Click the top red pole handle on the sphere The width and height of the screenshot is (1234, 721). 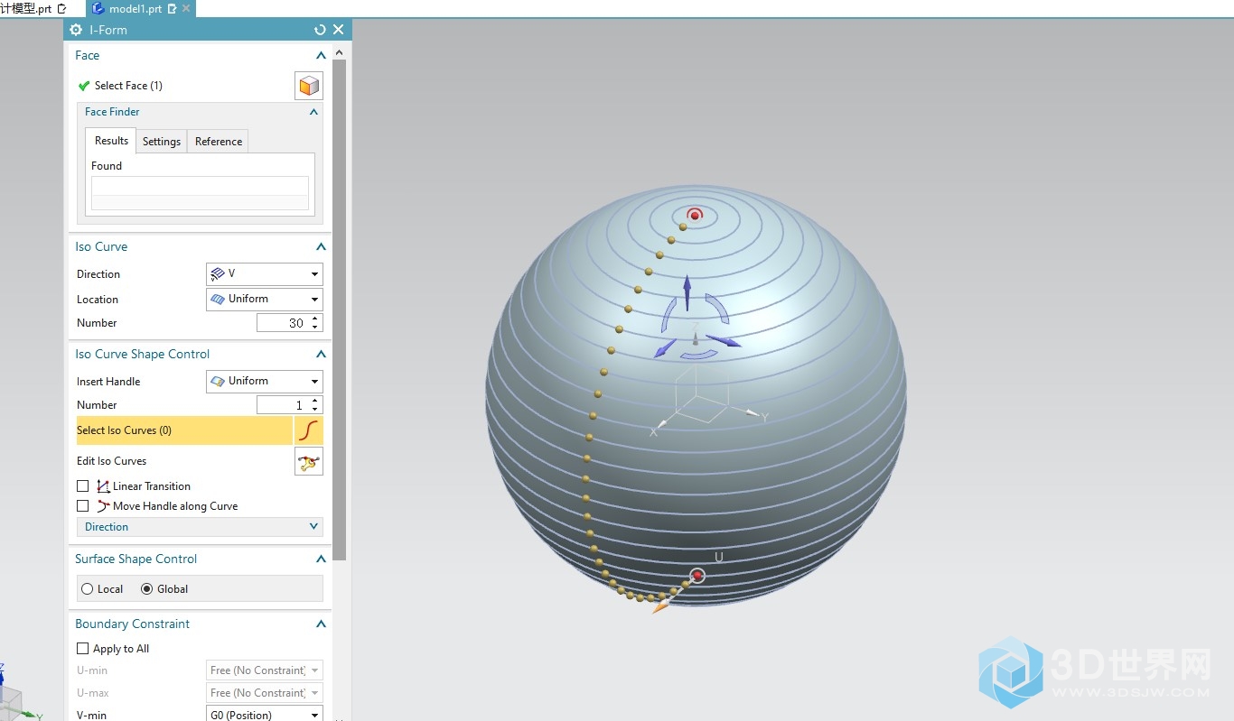click(x=695, y=215)
